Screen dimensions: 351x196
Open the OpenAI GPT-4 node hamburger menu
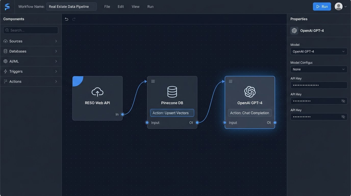point(230,81)
